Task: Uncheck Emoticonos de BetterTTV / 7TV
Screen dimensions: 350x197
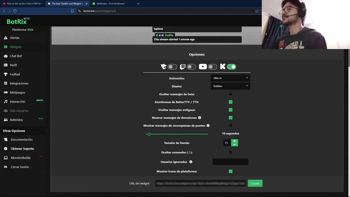Action: pyautogui.click(x=231, y=102)
